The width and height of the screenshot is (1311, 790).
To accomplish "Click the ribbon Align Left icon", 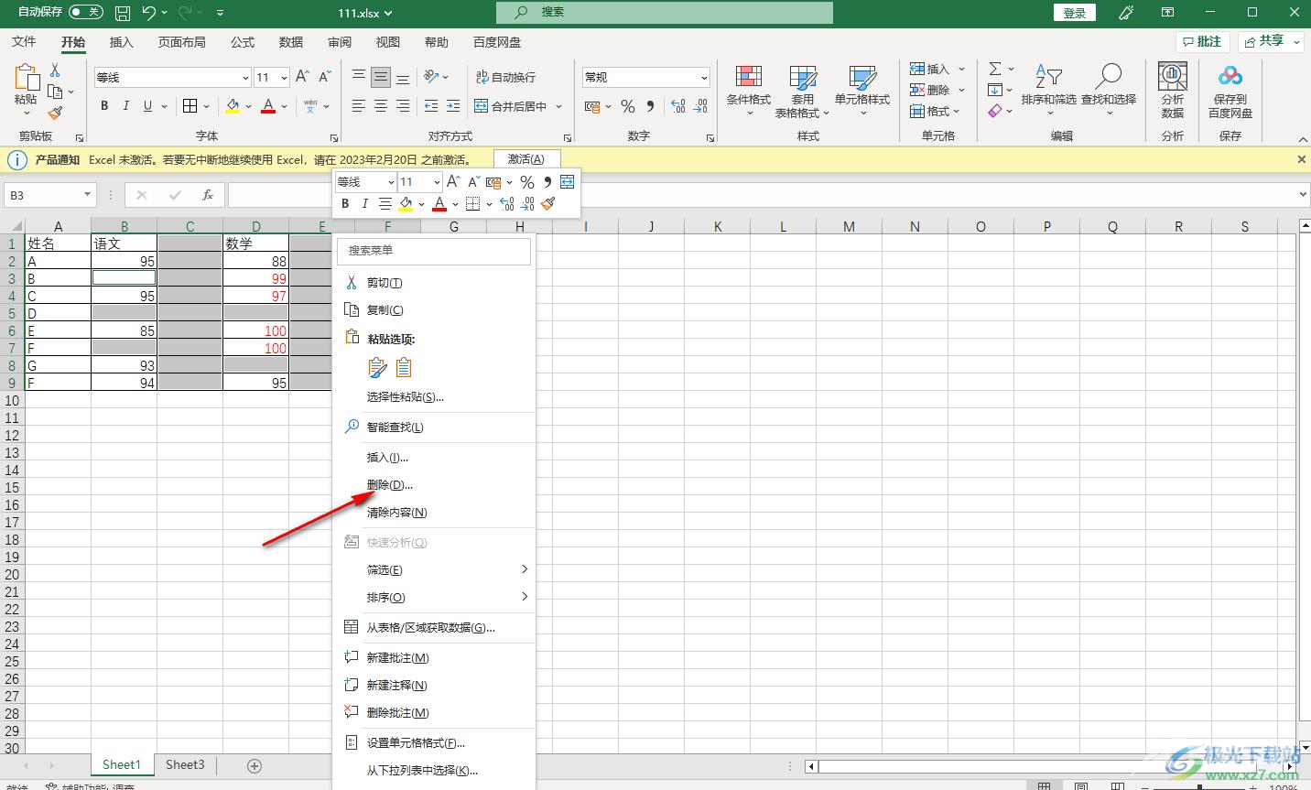I will point(359,106).
